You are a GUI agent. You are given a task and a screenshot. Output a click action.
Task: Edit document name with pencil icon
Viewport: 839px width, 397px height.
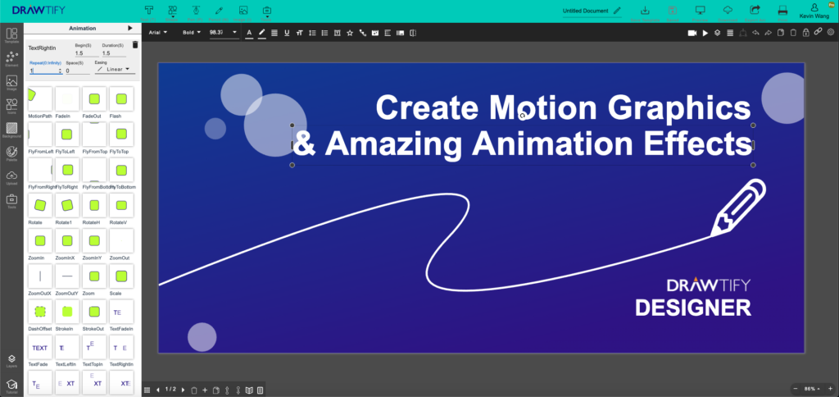point(617,10)
